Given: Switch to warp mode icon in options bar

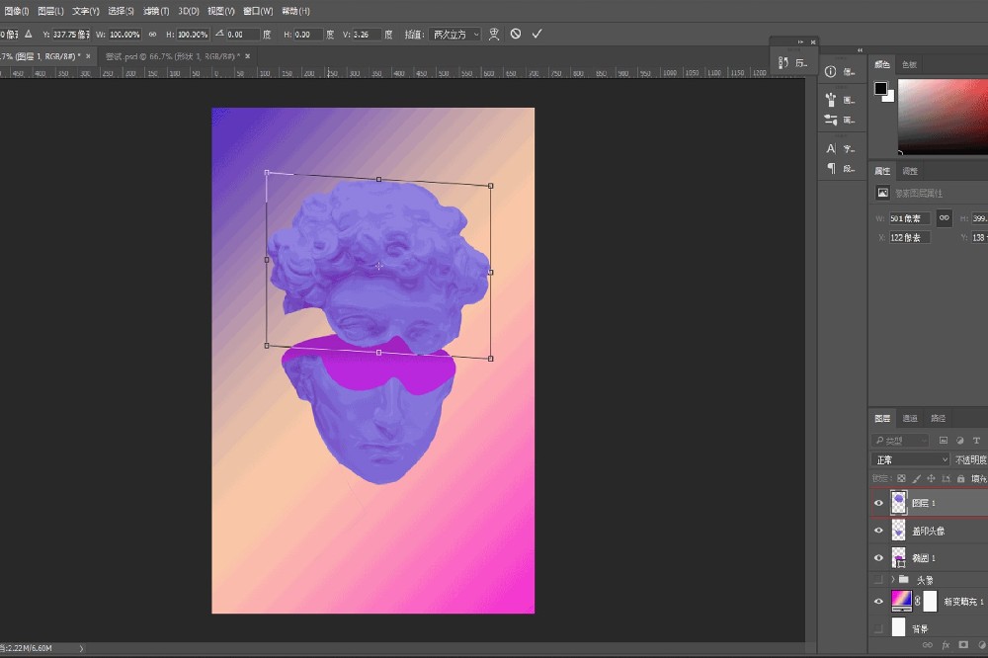Looking at the screenshot, I should pyautogui.click(x=494, y=34).
